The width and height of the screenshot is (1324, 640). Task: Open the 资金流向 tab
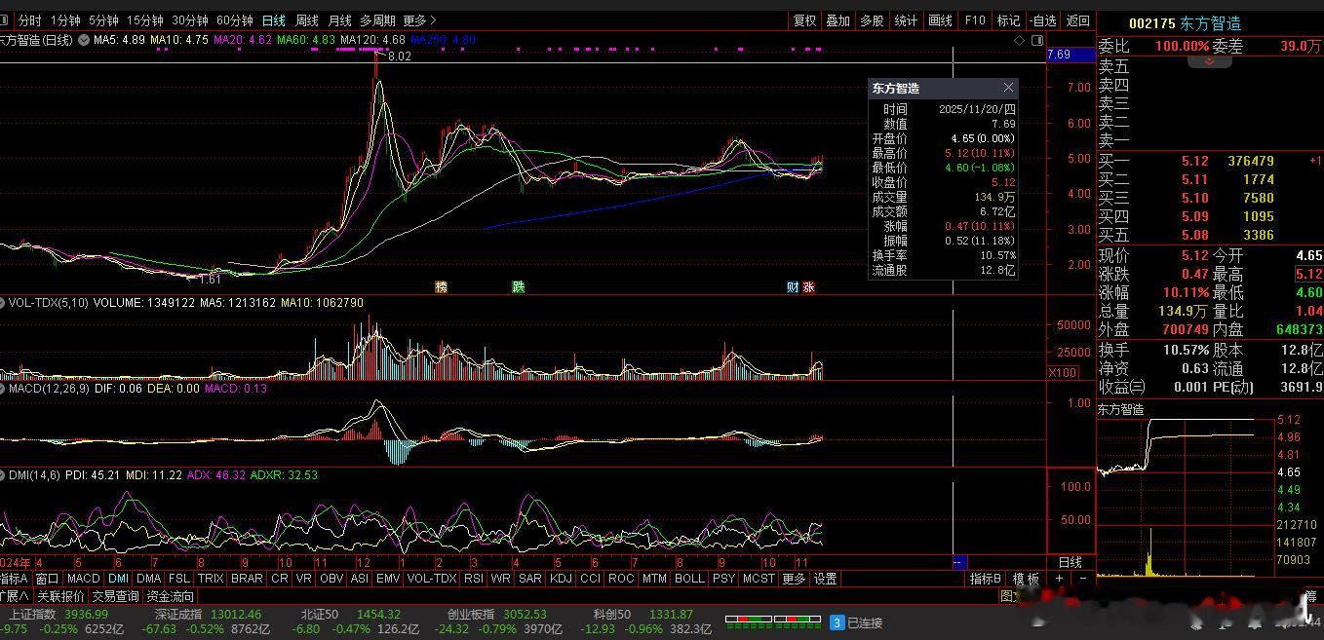click(171, 595)
